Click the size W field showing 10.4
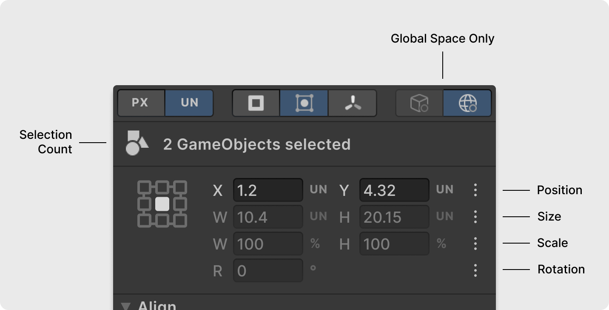Image resolution: width=609 pixels, height=310 pixels. tap(268, 217)
